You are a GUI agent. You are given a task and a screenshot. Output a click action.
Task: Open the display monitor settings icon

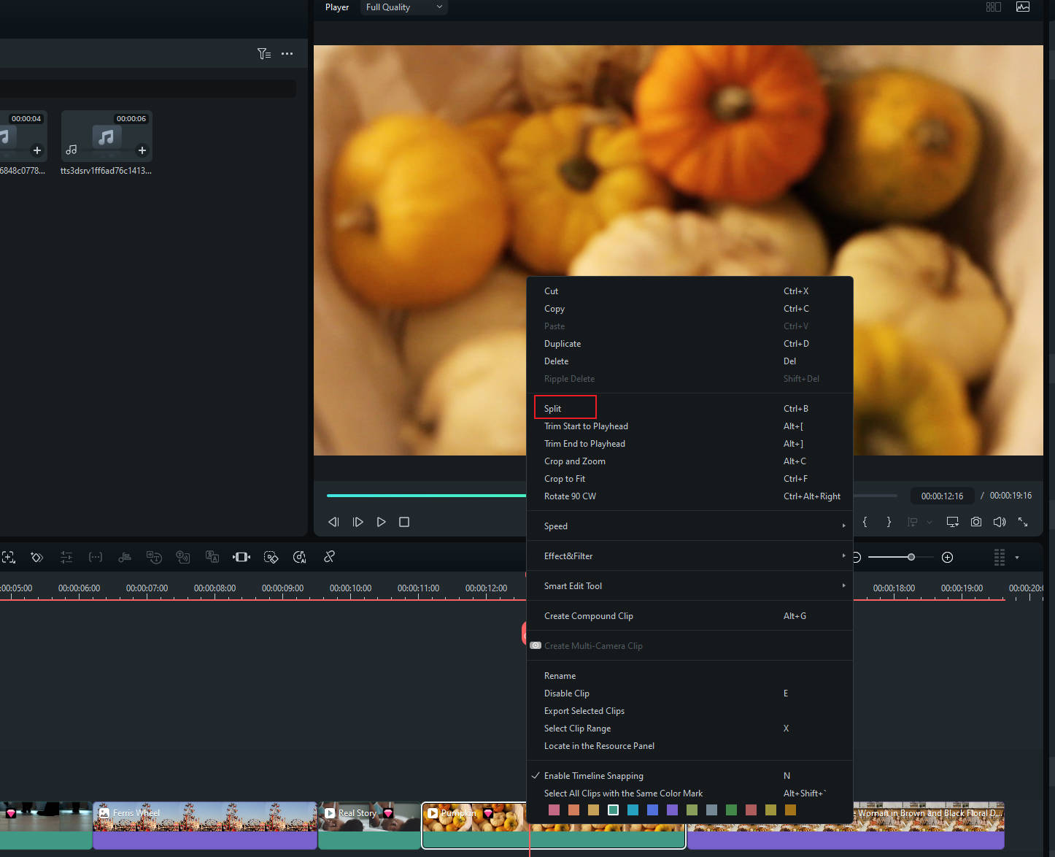(x=953, y=522)
